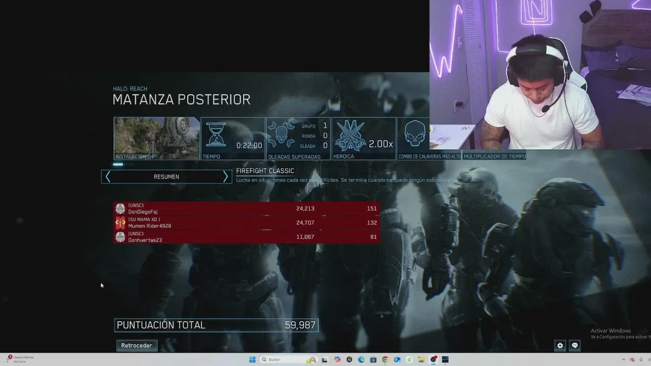The width and height of the screenshot is (651, 366).
Task: Click the cloud sync tray icon
Action: tap(632, 359)
